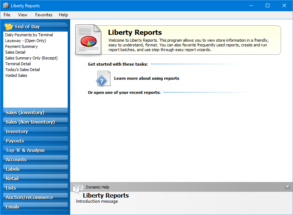This screenshot has width=293, height=215.
Task: Click the Introduction message text
Action: (x=97, y=201)
